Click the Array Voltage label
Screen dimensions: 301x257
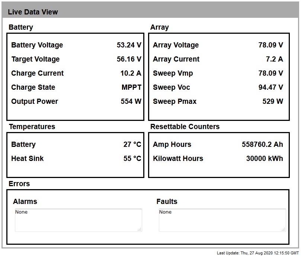tap(176, 45)
